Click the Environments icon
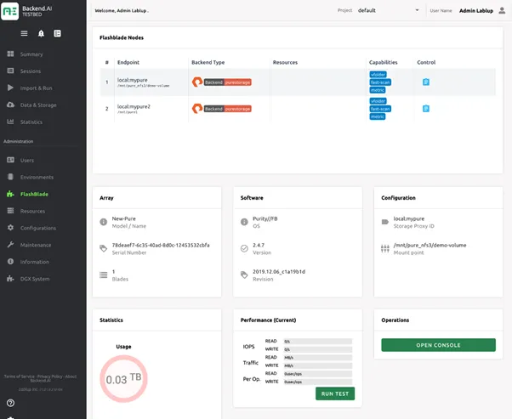Screen dimensions: 512x419 (10, 177)
